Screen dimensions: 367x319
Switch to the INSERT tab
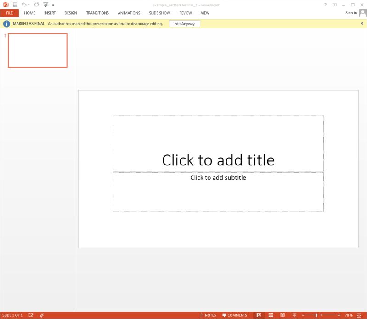coord(50,13)
